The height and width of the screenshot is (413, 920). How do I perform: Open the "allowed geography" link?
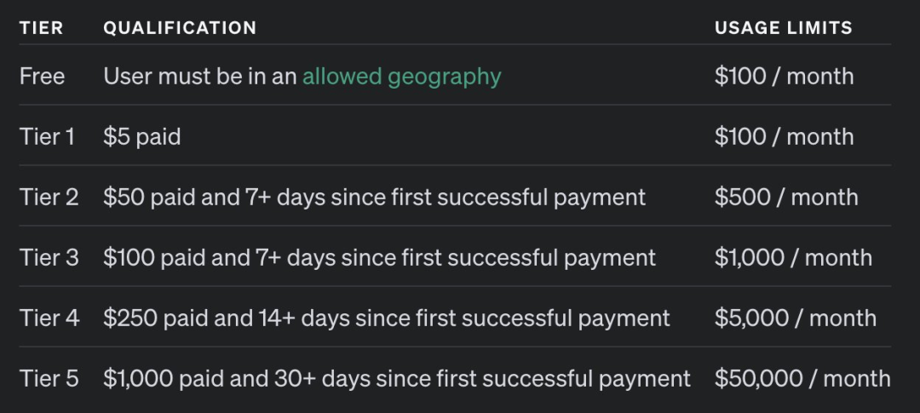pyautogui.click(x=401, y=77)
